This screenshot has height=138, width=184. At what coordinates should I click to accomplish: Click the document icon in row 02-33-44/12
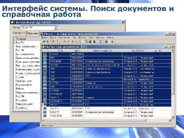(x=45, y=101)
